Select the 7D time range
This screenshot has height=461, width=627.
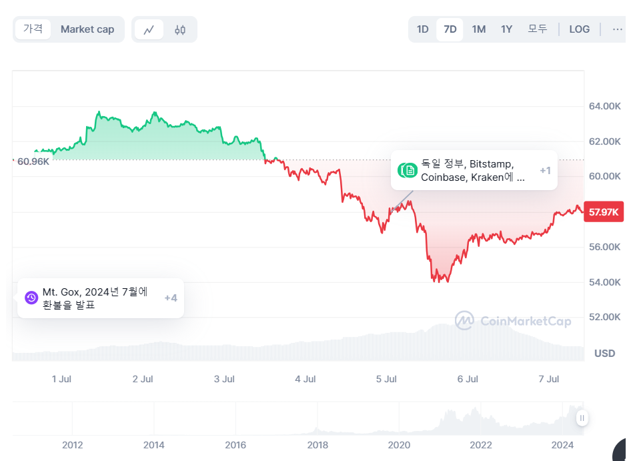tap(450, 29)
